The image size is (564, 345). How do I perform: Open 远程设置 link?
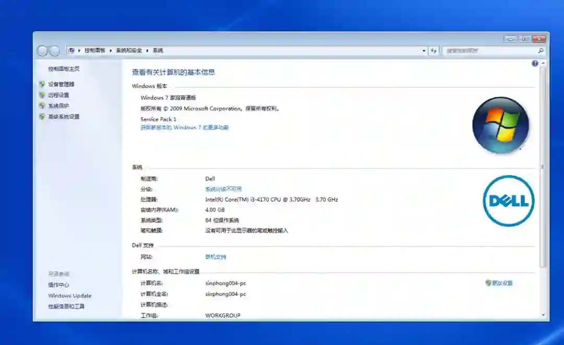pos(58,95)
